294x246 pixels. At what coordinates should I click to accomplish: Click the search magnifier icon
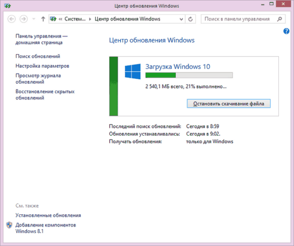(279, 19)
